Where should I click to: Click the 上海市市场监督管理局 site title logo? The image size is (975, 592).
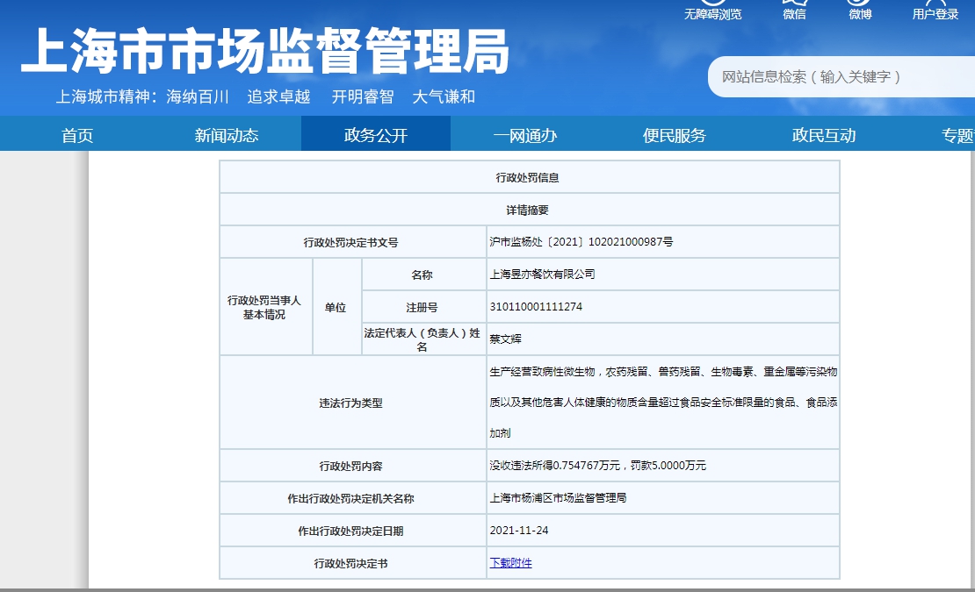click(x=264, y=51)
